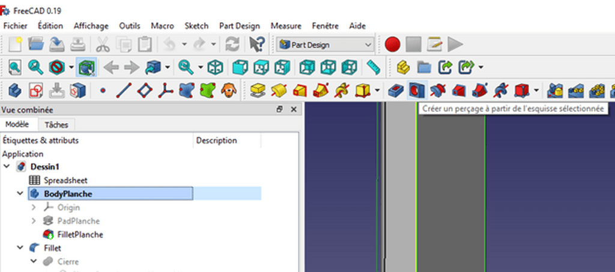This screenshot has height=272, width=615.
Task: Create a datum plane
Action: tap(145, 91)
